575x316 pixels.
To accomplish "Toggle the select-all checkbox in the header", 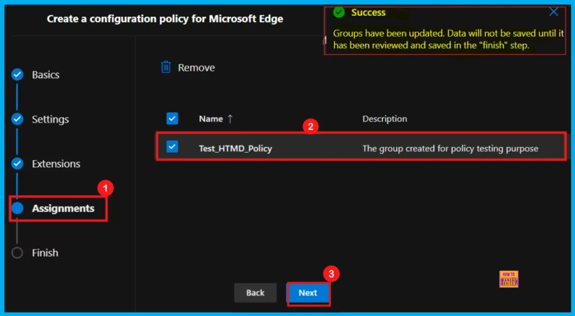I will point(172,118).
